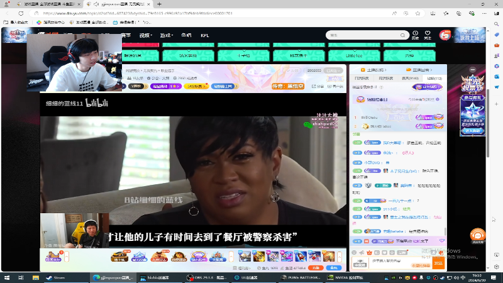
Task: Expand arrow at end of gift bar
Action: pos(340,257)
